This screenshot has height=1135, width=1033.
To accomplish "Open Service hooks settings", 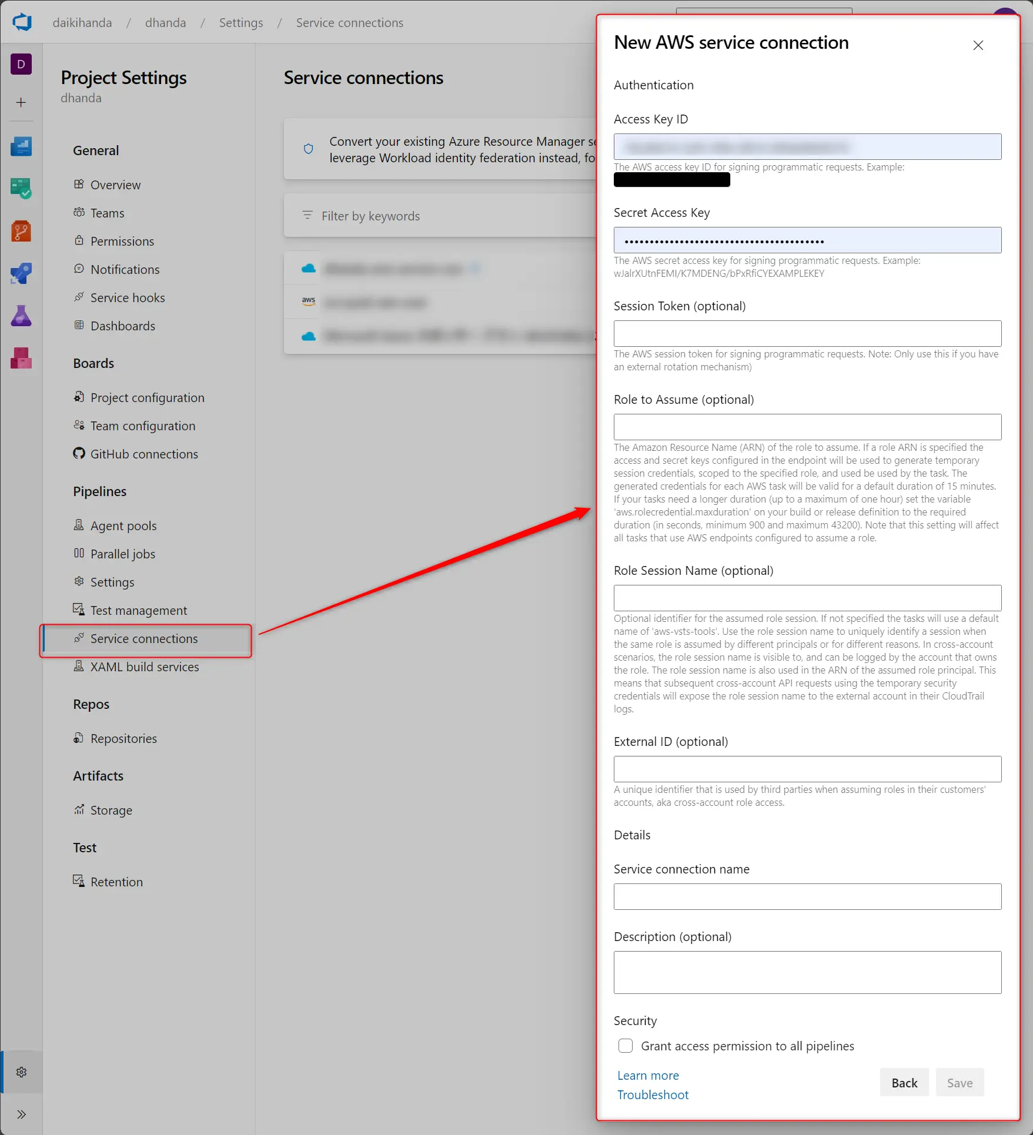I will pyautogui.click(x=128, y=297).
